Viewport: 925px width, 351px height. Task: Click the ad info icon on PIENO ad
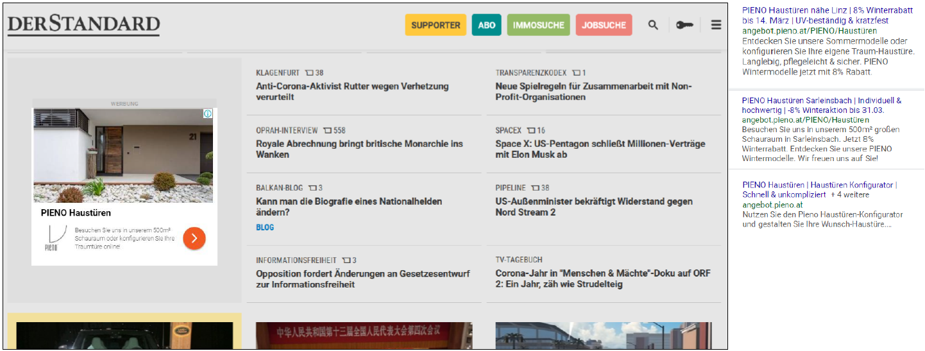207,114
